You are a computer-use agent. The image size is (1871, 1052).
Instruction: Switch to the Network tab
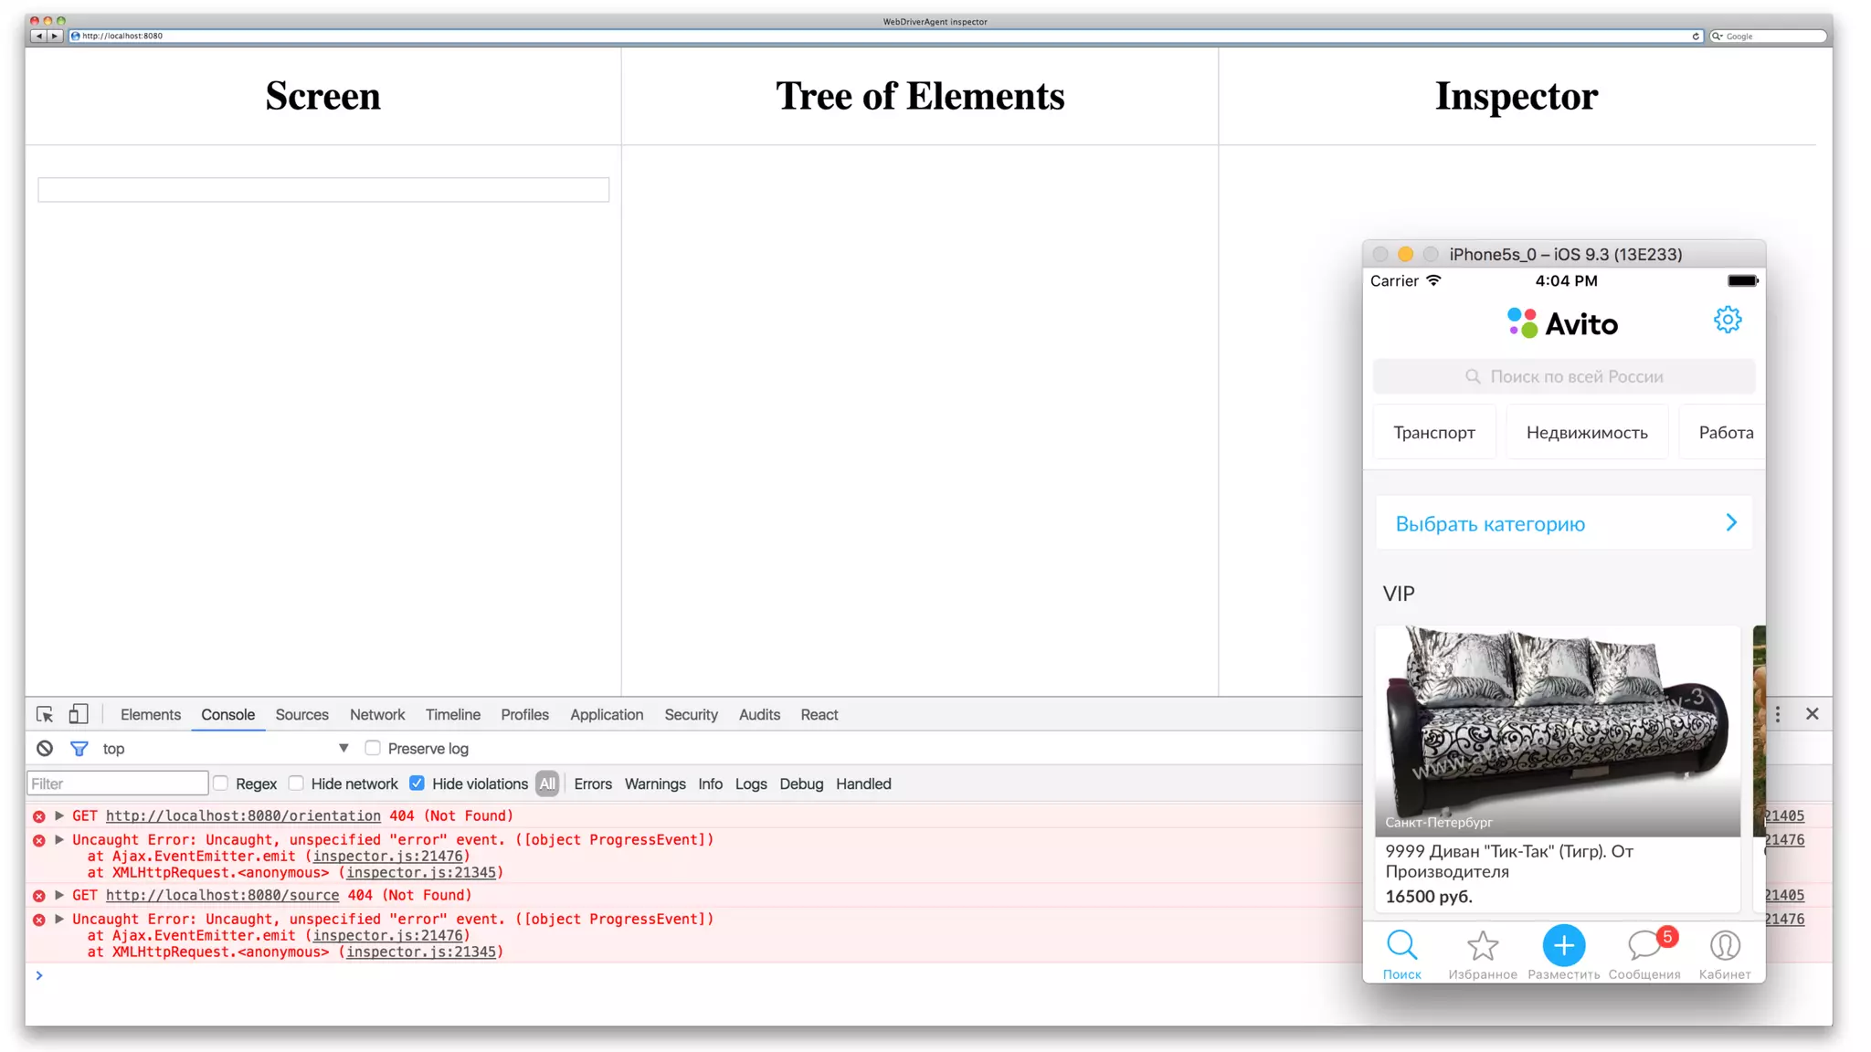coord(376,714)
